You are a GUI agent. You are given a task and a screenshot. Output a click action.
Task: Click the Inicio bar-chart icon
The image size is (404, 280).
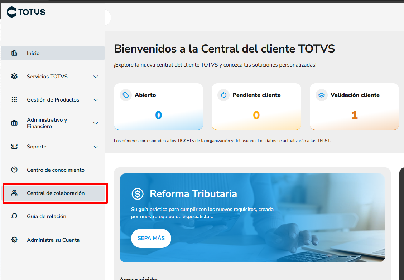(14, 53)
